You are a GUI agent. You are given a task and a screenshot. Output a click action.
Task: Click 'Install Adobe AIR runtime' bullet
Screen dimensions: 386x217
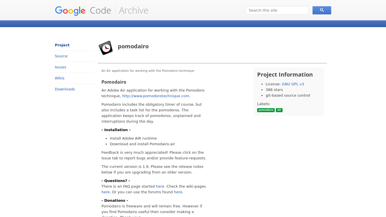[133, 138]
